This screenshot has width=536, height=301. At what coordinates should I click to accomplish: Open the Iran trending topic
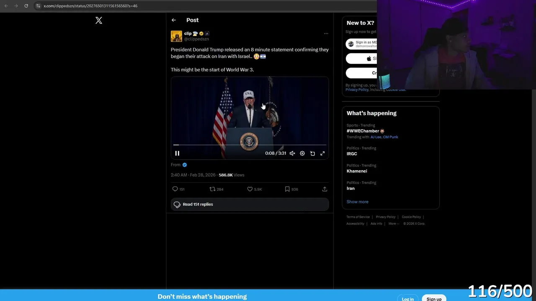pos(350,189)
